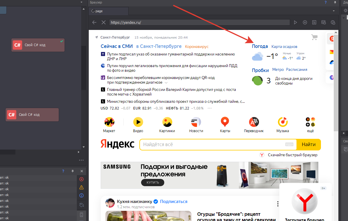348x221 pixels.
Task: Open the Yandex shopping cart icon
Action: [x=314, y=37]
